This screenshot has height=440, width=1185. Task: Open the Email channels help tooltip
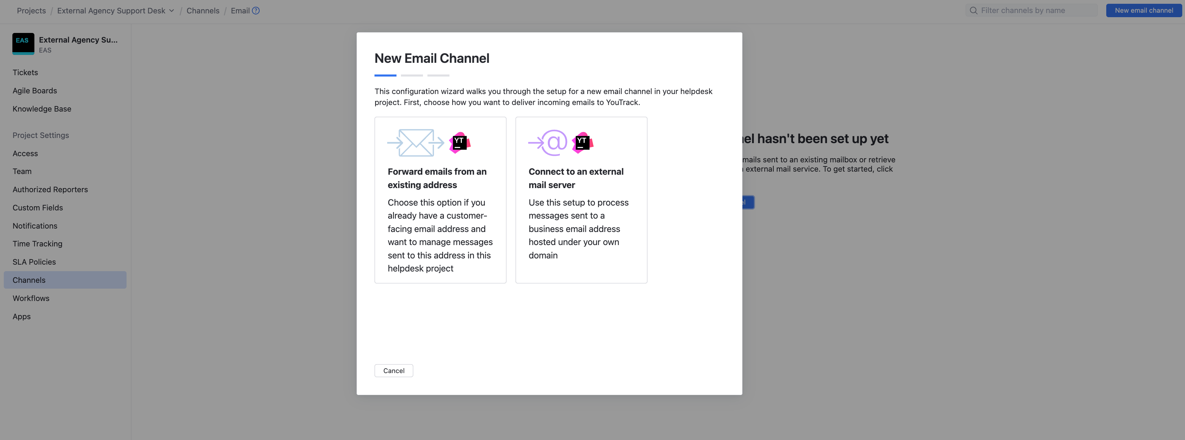(x=256, y=10)
